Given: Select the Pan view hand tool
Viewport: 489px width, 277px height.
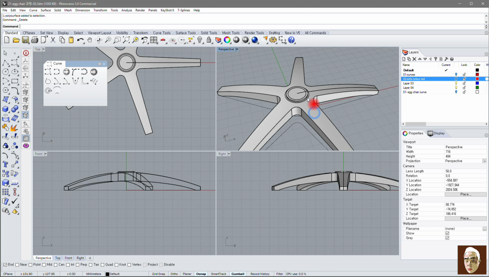Looking at the screenshot, I should click(90, 40).
